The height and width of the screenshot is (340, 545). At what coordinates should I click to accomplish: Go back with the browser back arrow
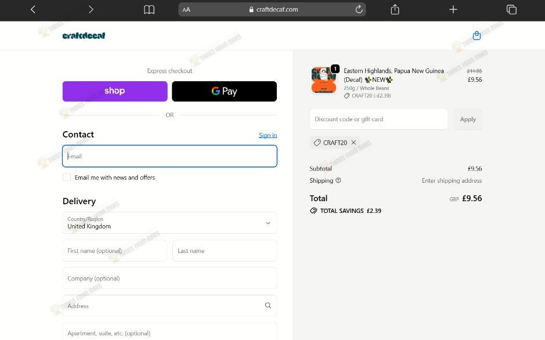(33, 9)
